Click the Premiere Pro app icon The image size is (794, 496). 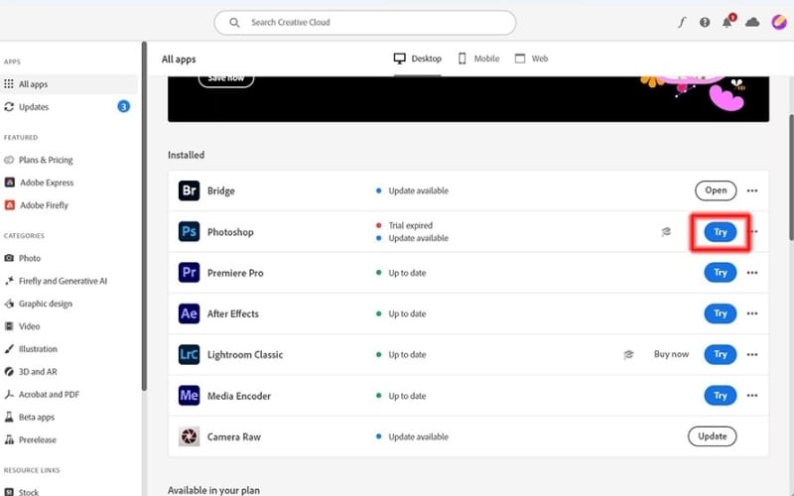pyautogui.click(x=190, y=273)
